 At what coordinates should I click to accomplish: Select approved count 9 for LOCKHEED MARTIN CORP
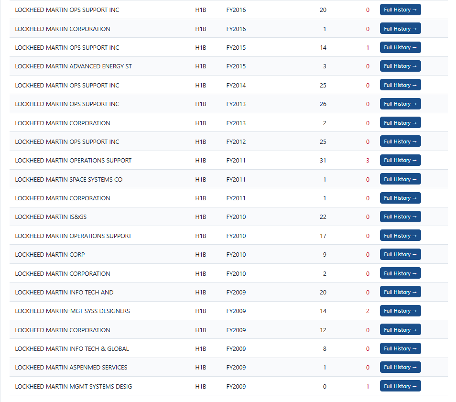pos(325,255)
